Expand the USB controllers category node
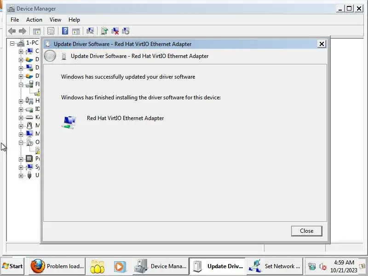The width and height of the screenshot is (368, 276). (21, 176)
